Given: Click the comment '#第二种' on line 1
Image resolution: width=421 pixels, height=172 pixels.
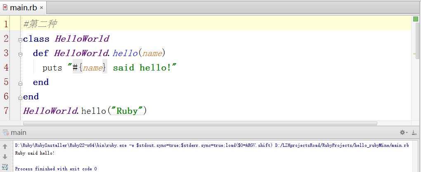Looking at the screenshot, I should point(40,24).
